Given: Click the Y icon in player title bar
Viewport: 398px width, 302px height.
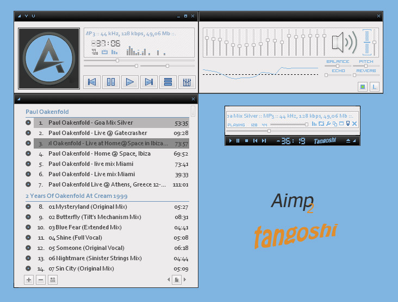Looking at the screenshot, I should click(27, 16).
